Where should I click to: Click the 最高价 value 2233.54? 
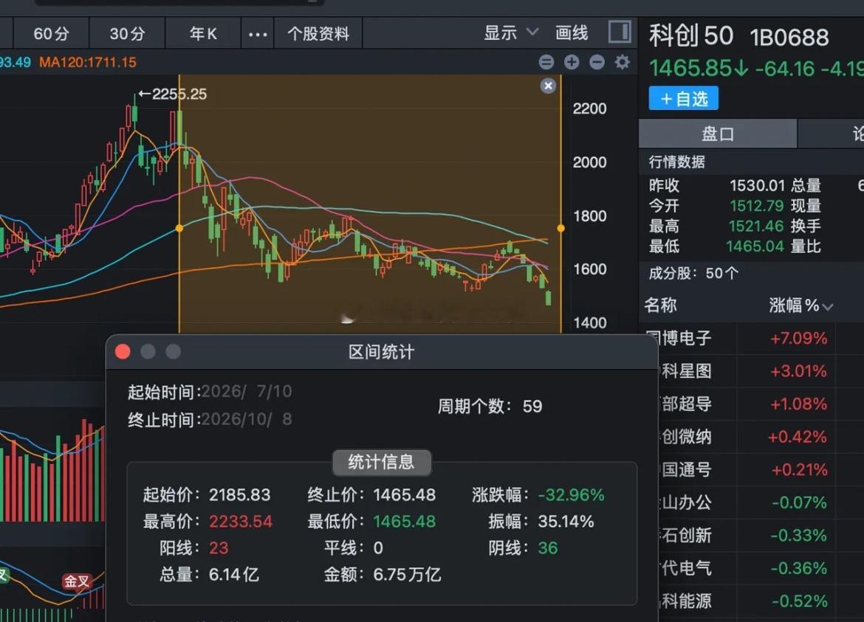[x=240, y=521]
